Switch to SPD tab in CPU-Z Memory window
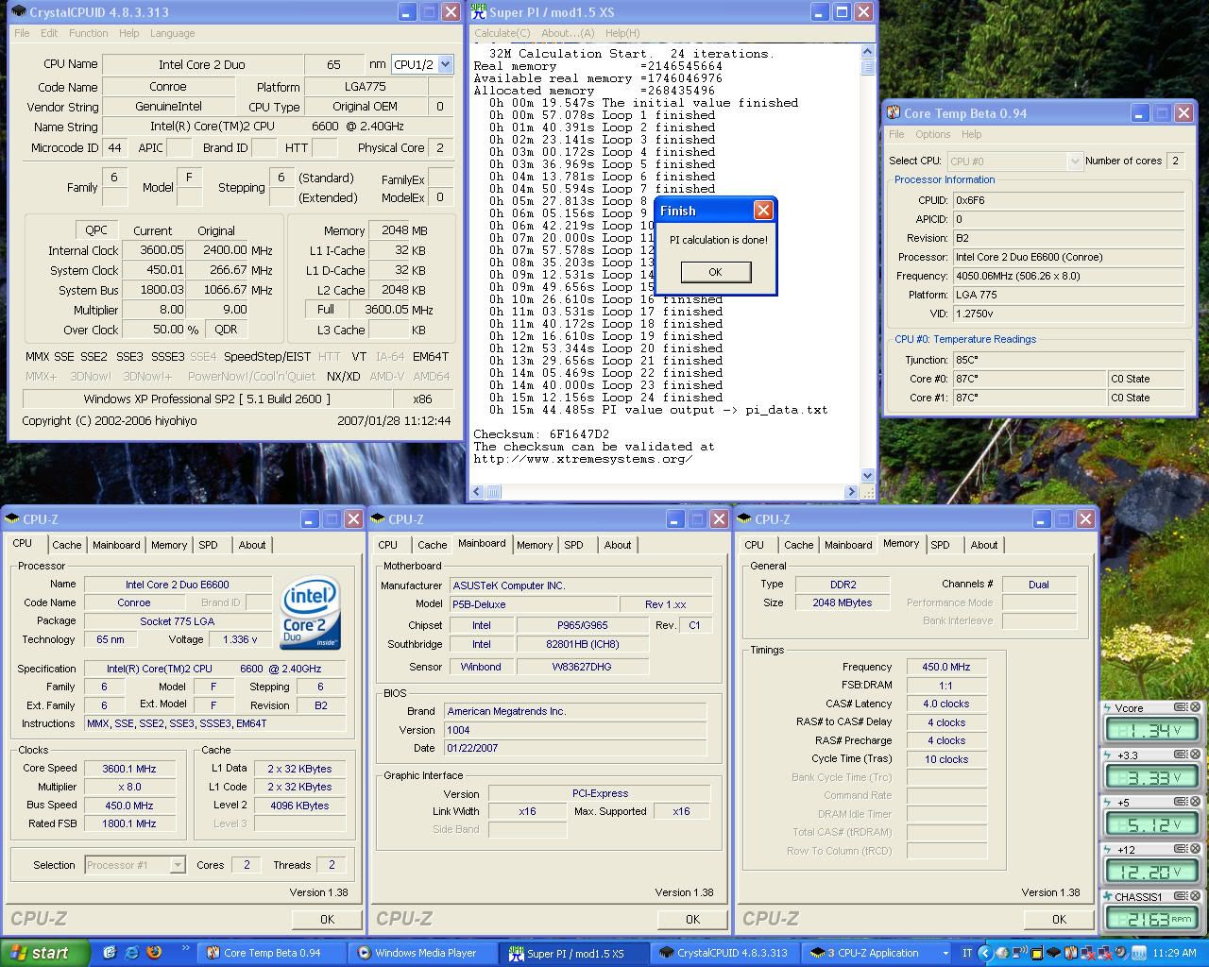The width and height of the screenshot is (1209, 967). click(x=940, y=545)
